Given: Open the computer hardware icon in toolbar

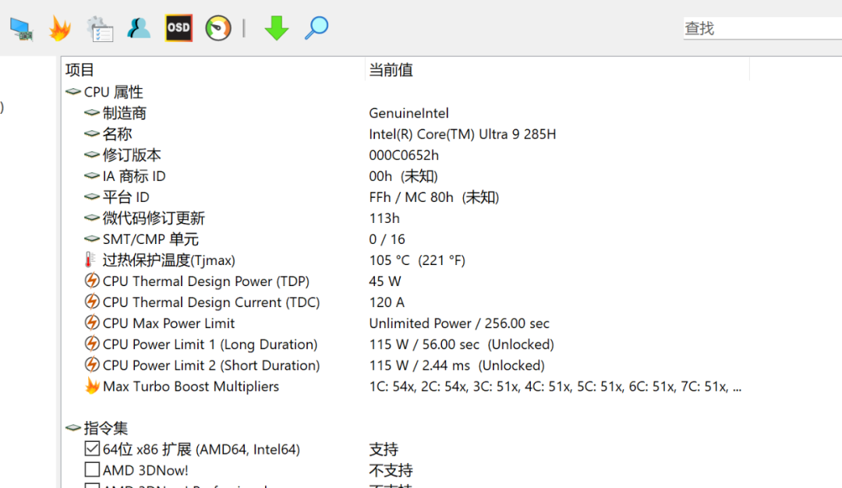Looking at the screenshot, I should (x=22, y=28).
